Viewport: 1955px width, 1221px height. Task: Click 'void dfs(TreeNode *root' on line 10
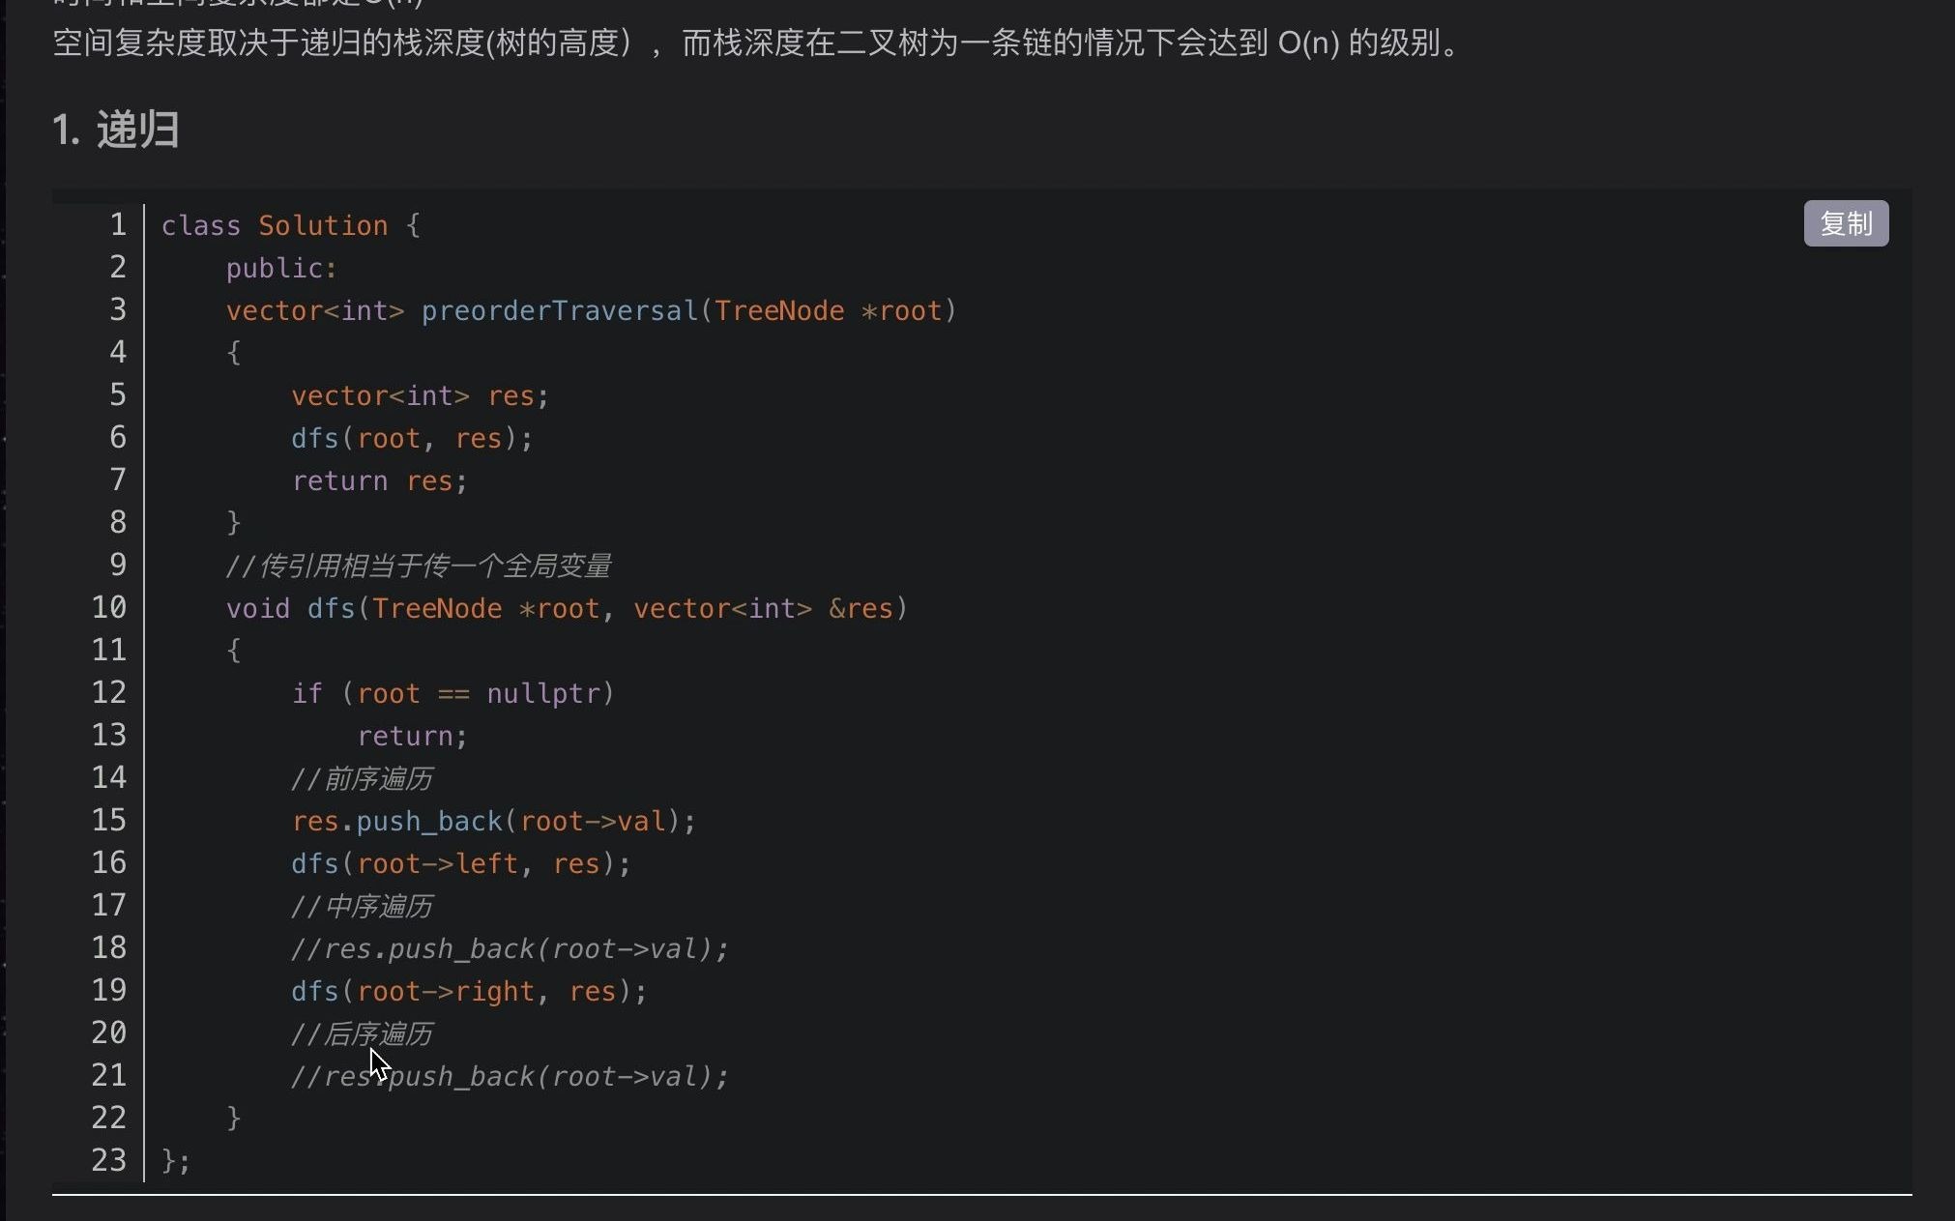(x=413, y=609)
